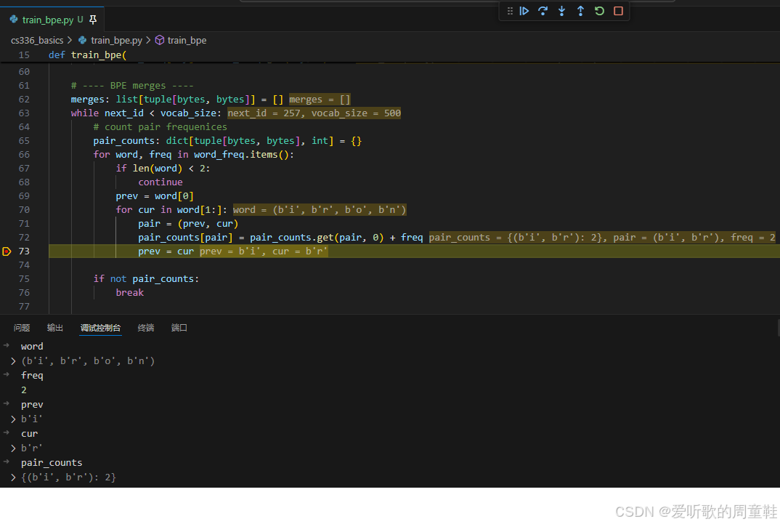Step out of the current function
Viewport: 780px width, 524px height.
pos(580,11)
